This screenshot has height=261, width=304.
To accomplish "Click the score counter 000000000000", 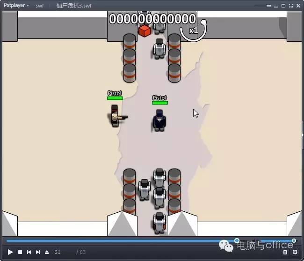I will coord(152,19).
